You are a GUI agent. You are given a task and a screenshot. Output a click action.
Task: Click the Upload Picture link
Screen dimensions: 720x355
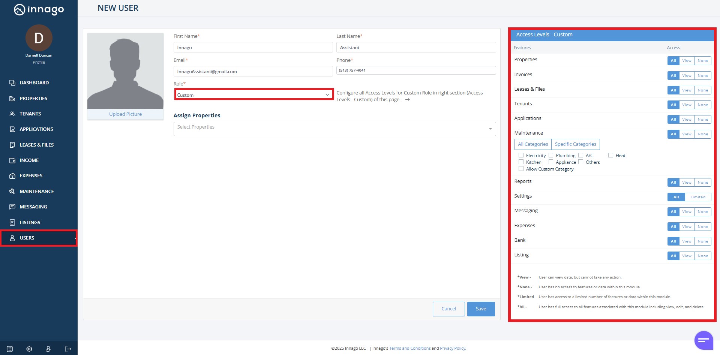click(x=125, y=114)
